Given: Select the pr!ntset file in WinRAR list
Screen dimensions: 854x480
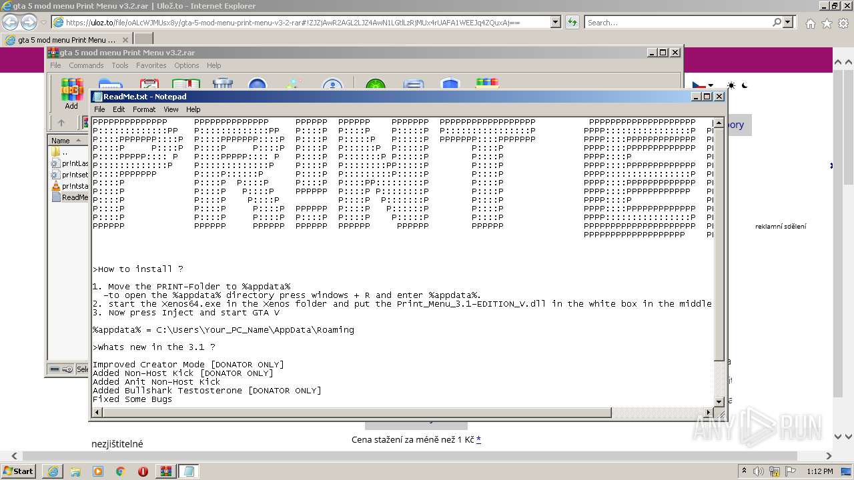Looking at the screenshot, I should [69, 175].
